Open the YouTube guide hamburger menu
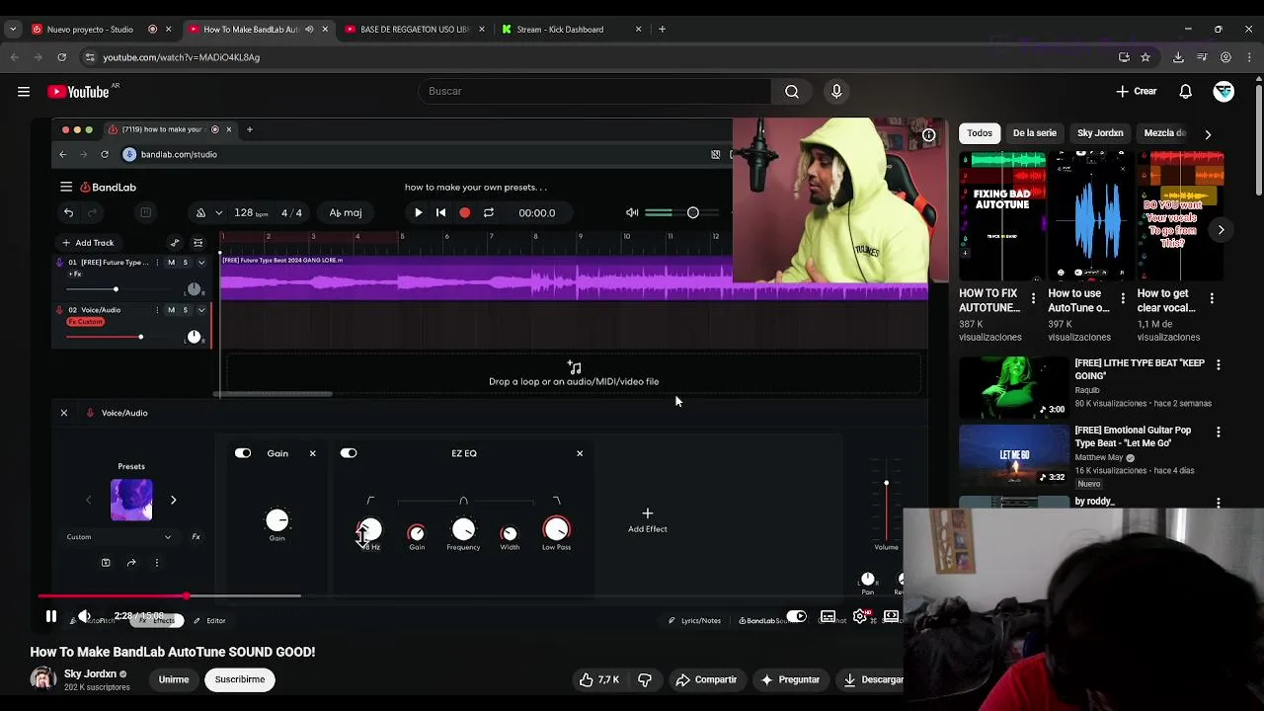1264x711 pixels. click(x=24, y=92)
